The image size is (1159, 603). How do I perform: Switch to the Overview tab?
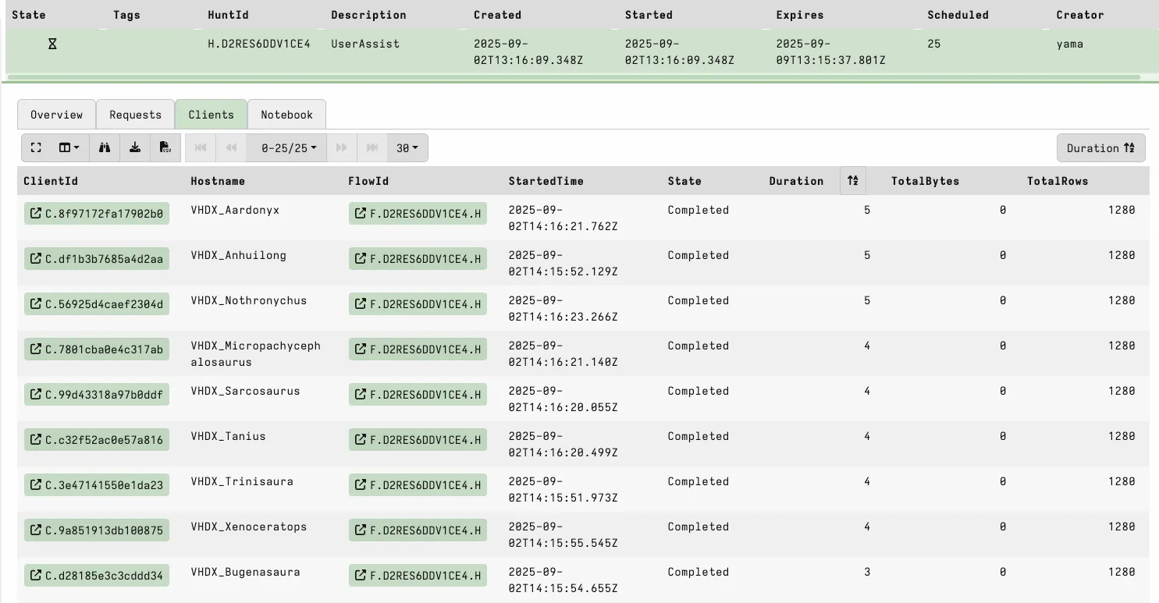[56, 115]
